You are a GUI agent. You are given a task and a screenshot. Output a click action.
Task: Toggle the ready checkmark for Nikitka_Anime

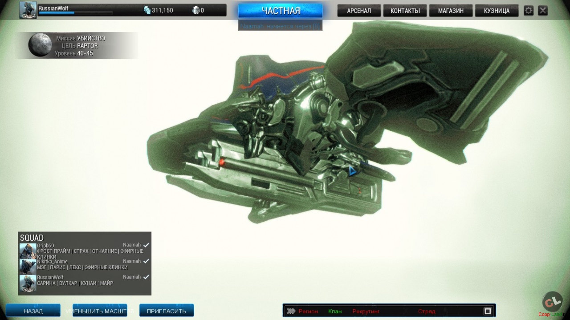coord(146,261)
